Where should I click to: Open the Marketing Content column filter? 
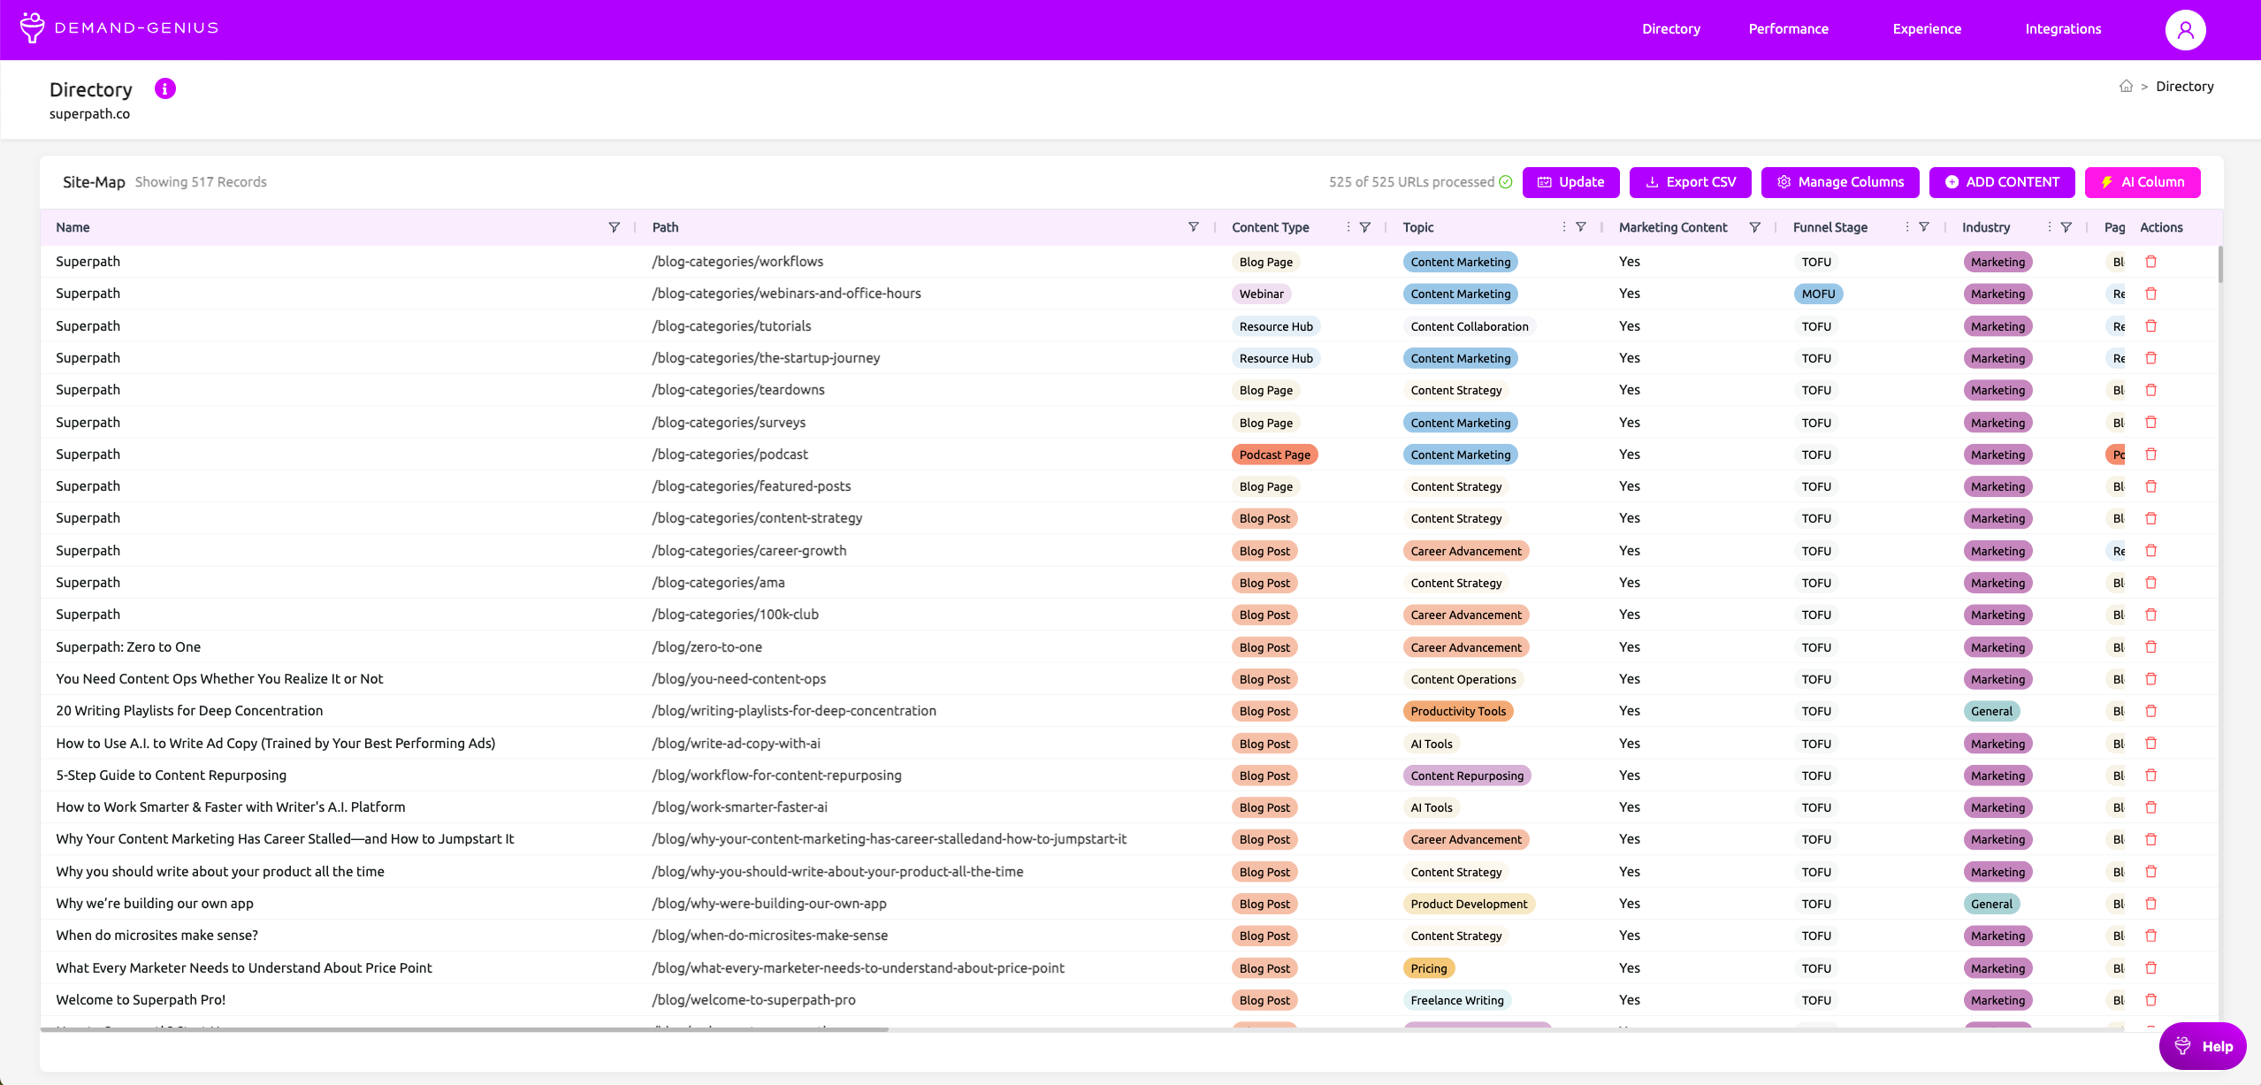(1755, 227)
